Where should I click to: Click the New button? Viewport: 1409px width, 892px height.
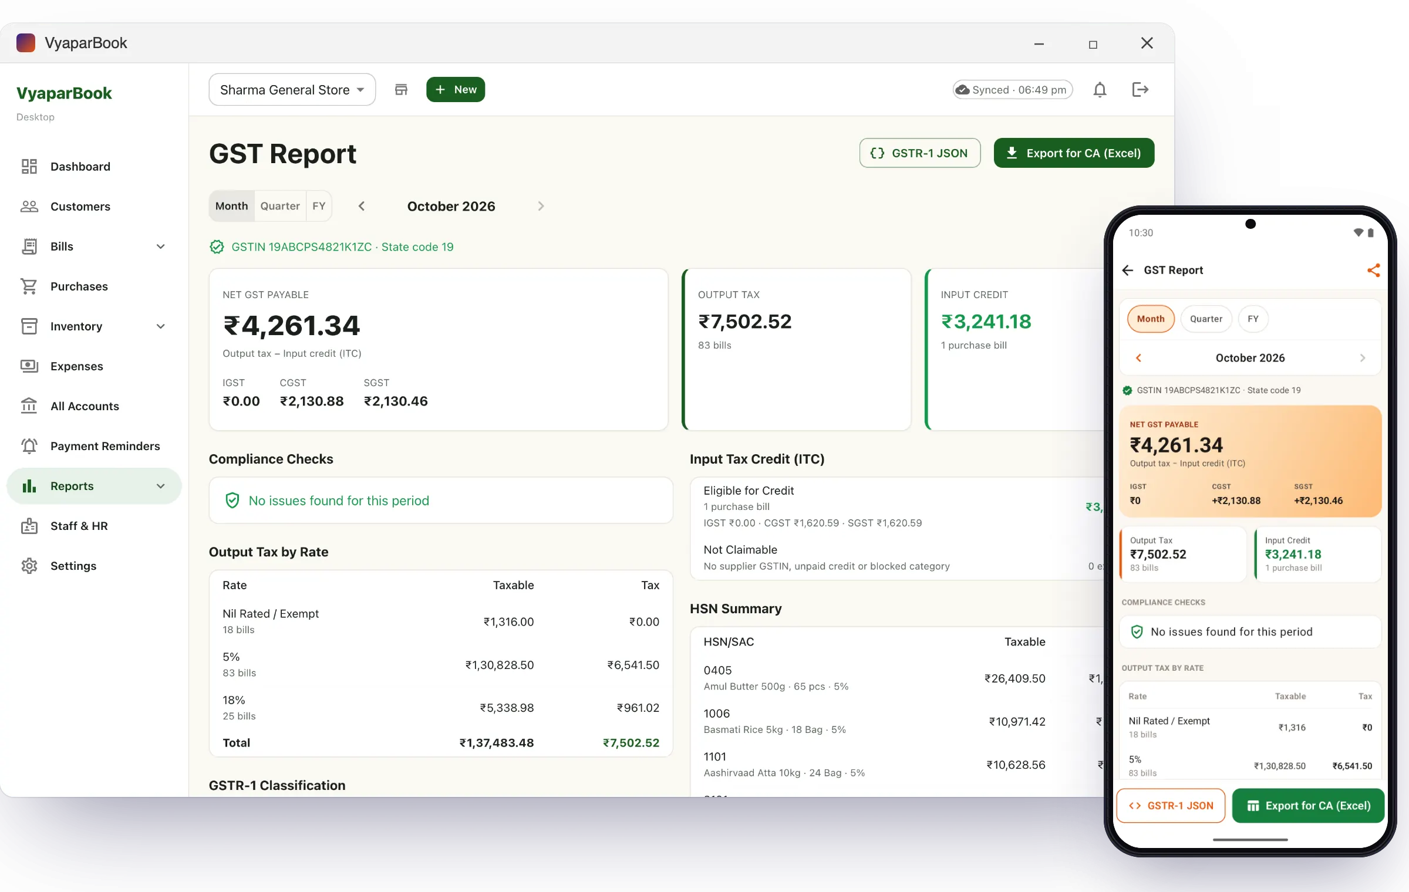tap(456, 90)
